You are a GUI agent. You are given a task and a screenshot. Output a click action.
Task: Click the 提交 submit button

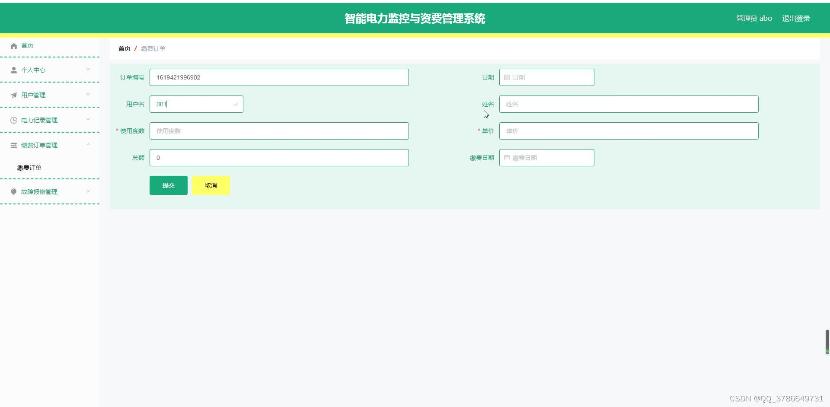click(x=169, y=185)
